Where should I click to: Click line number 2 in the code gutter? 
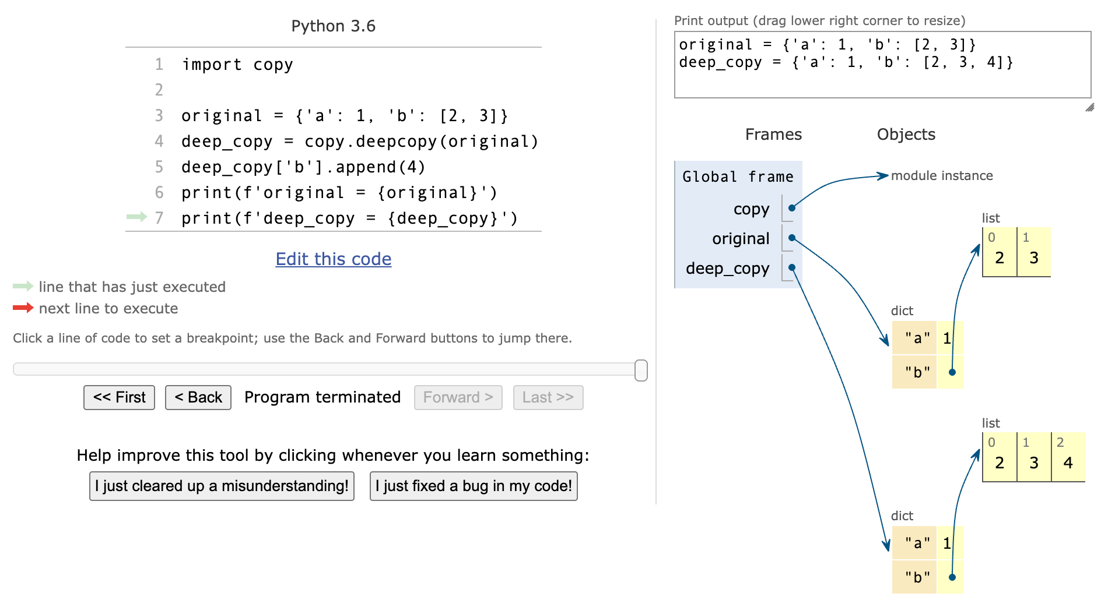tap(159, 90)
